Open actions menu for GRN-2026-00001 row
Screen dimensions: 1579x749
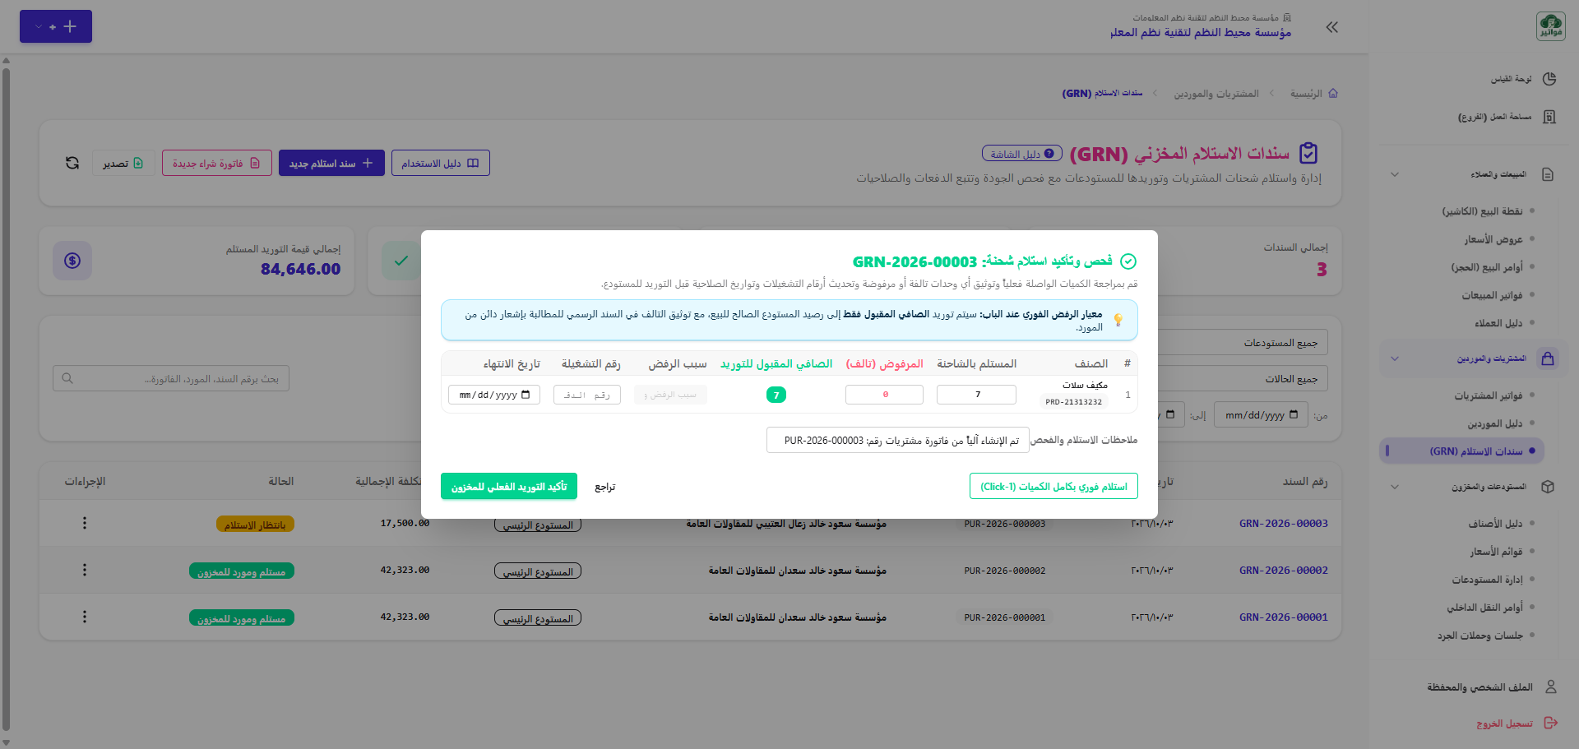point(84,617)
